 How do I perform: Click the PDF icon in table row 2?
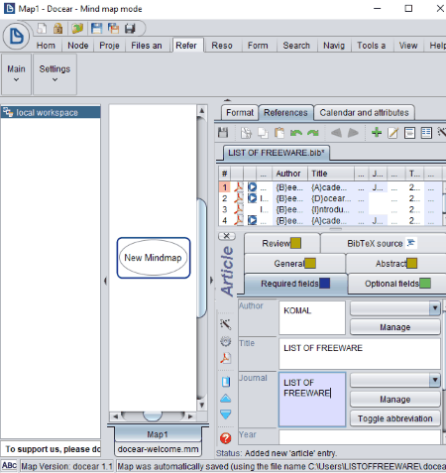239,198
